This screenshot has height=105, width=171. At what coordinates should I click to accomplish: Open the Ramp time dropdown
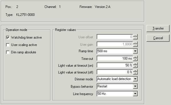(135, 51)
